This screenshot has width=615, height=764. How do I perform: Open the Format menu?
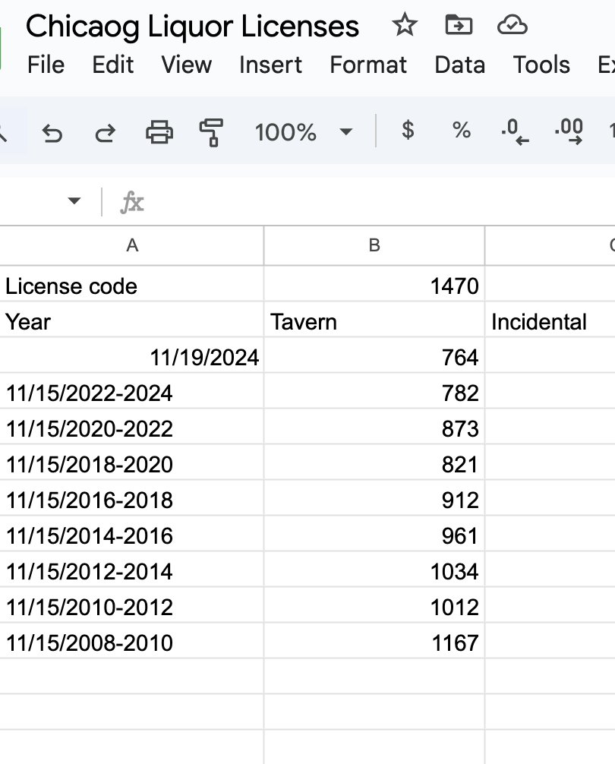point(368,65)
